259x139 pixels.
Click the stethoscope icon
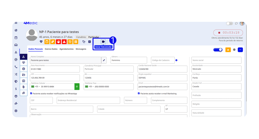(x=84, y=42)
